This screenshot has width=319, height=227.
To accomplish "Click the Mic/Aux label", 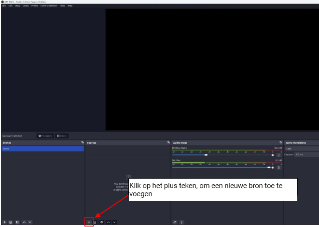I will point(176,160).
